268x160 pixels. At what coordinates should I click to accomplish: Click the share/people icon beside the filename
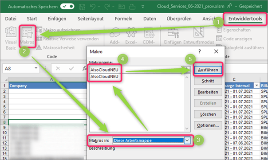pos(230,6)
